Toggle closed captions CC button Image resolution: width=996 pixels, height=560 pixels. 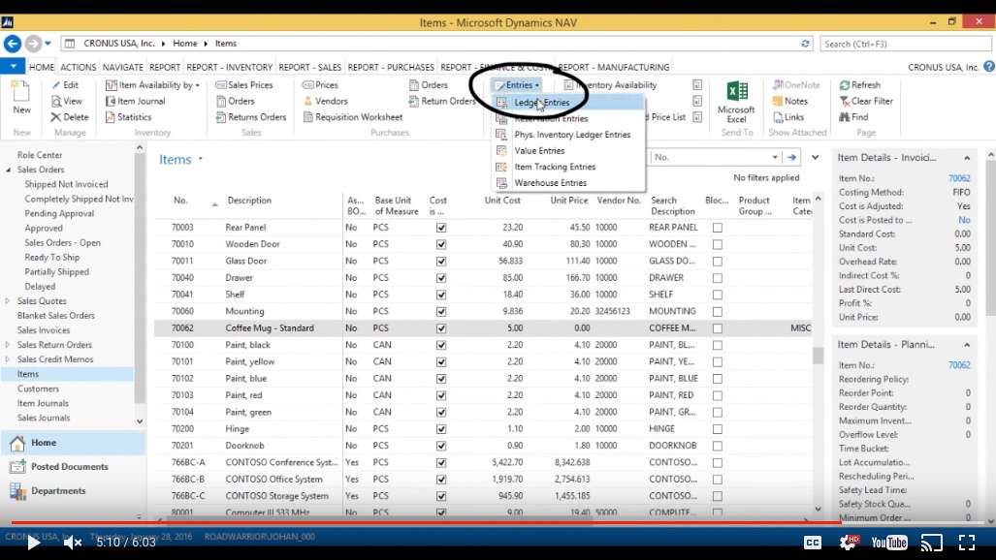tap(813, 543)
